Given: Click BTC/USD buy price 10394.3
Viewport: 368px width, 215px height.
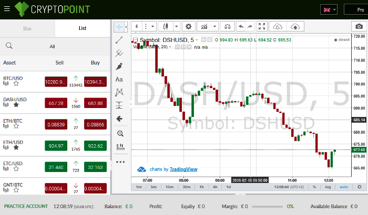Looking at the screenshot, I should pos(95,82).
